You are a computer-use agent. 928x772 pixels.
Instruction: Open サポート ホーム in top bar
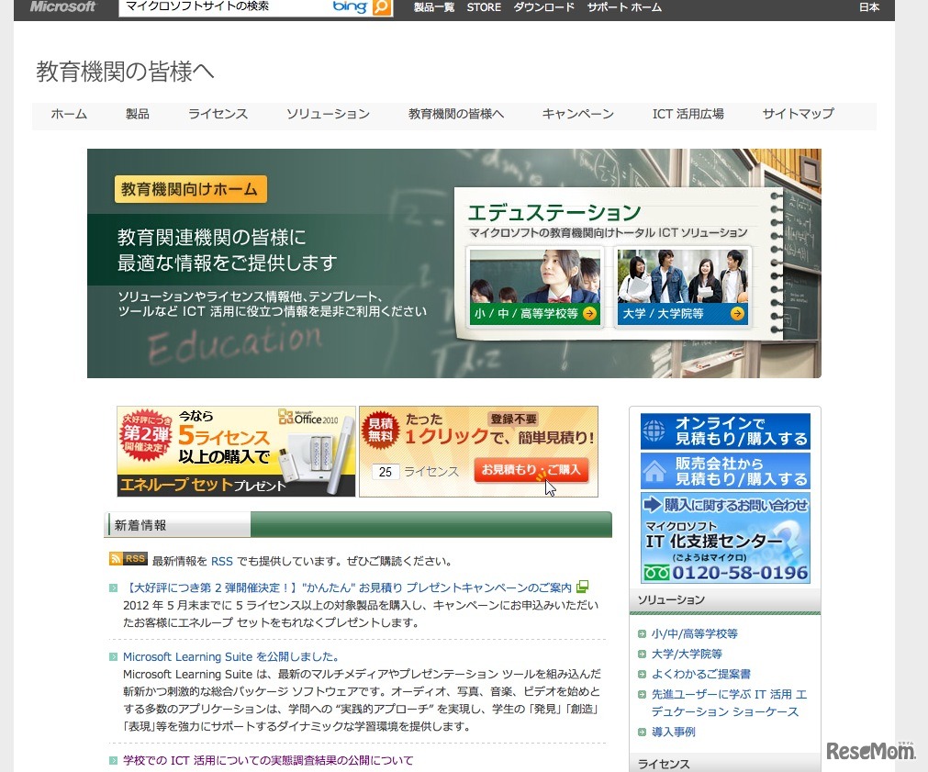click(x=624, y=7)
